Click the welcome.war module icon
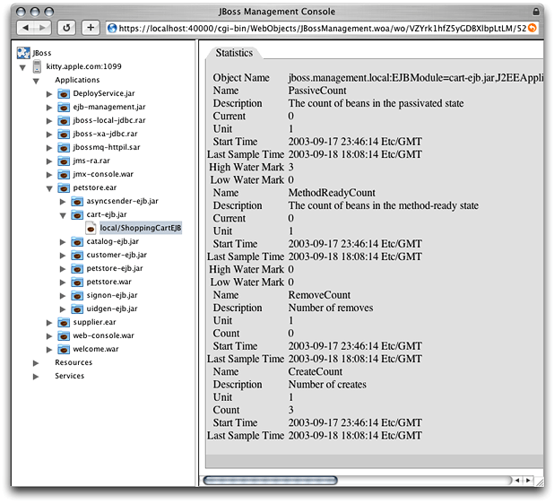 64,349
